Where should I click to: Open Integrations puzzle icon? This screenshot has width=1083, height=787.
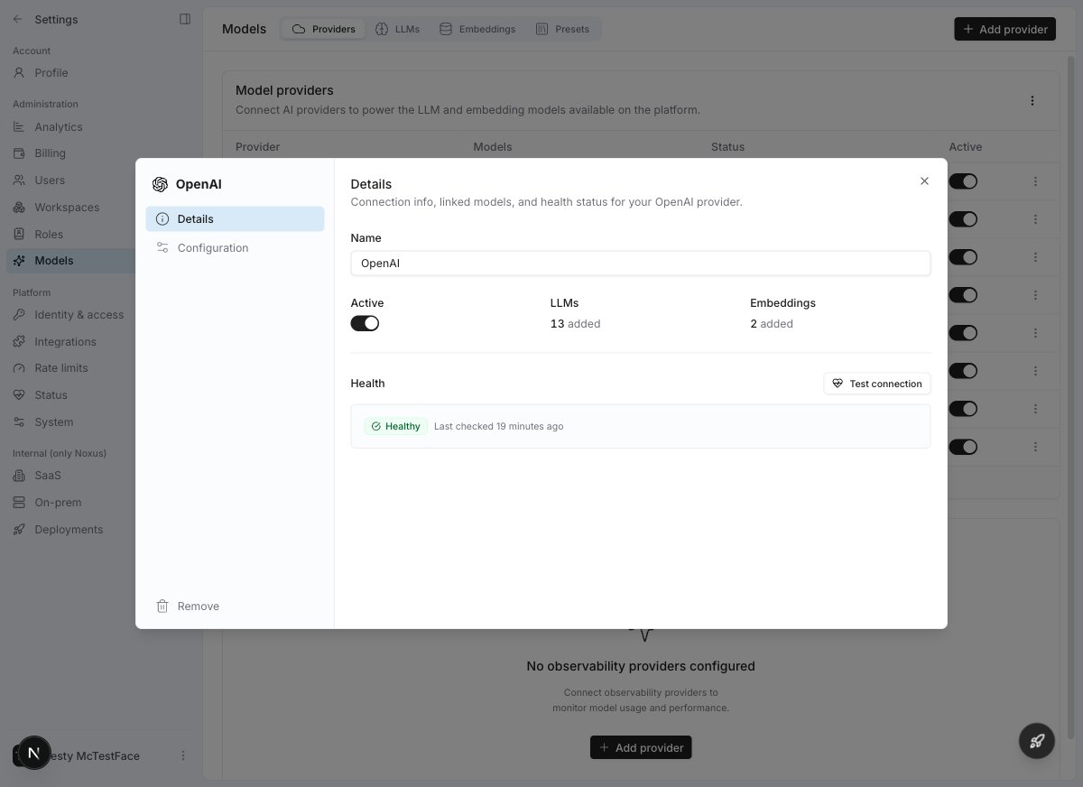pyautogui.click(x=19, y=342)
